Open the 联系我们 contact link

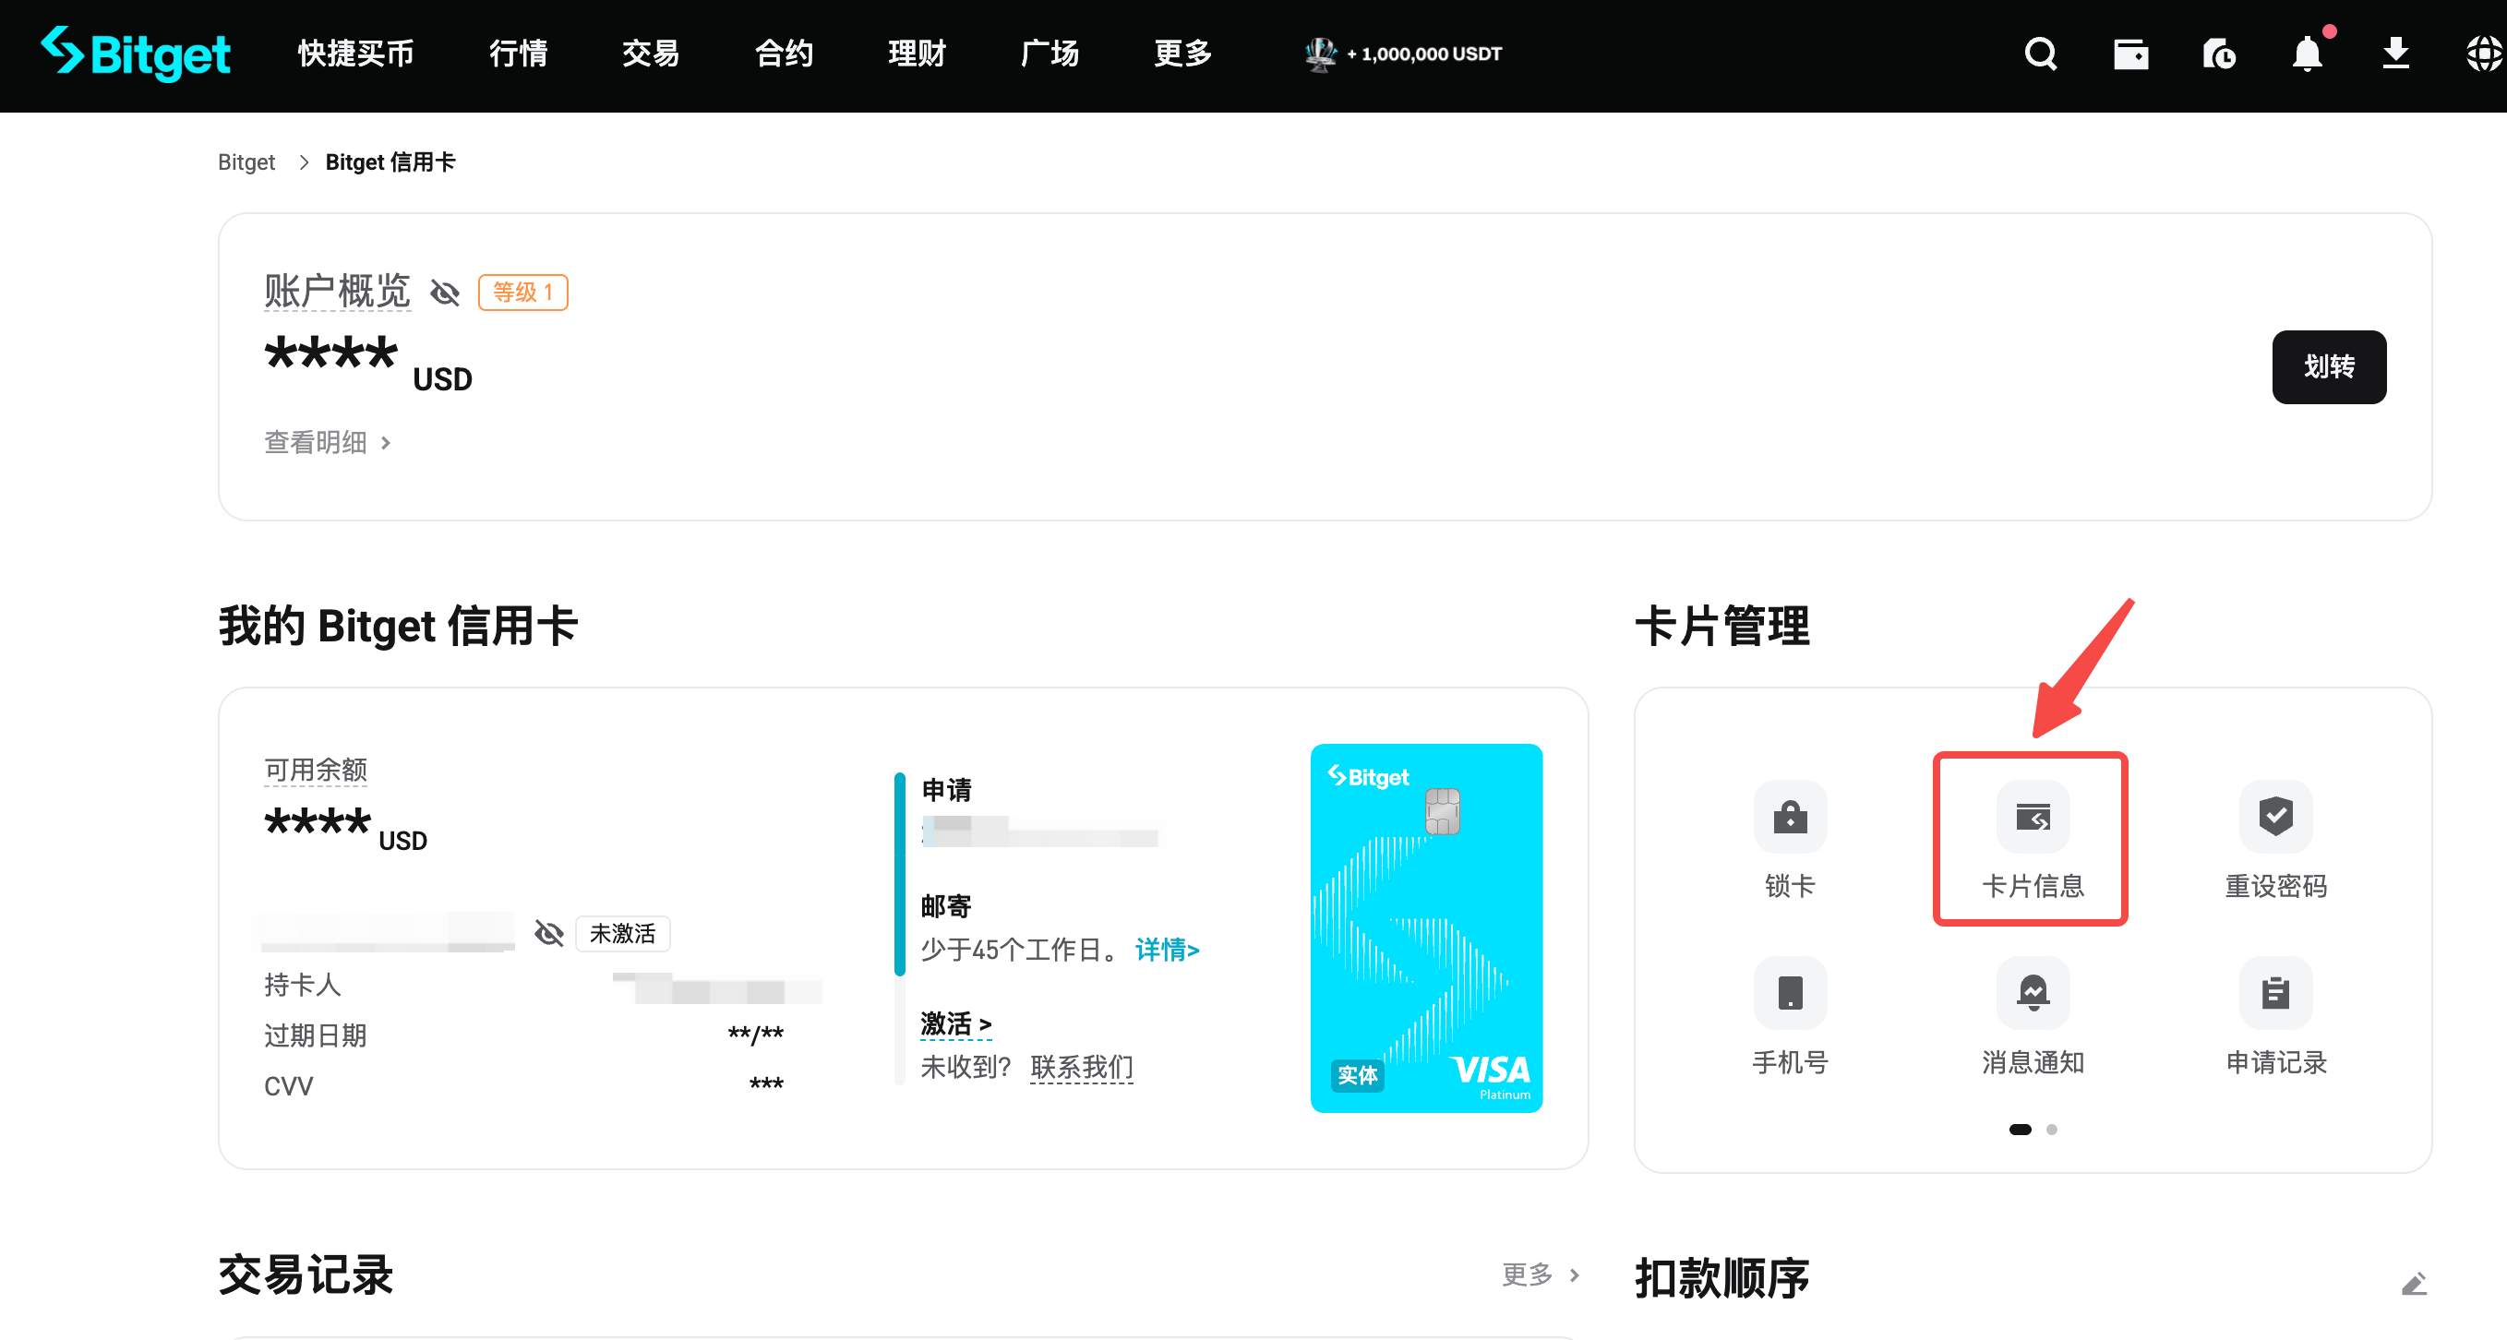(x=1081, y=1068)
